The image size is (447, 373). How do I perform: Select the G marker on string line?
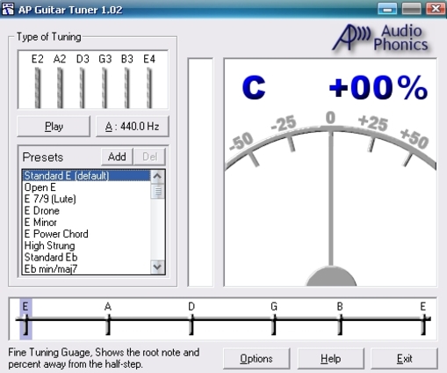[274, 318]
